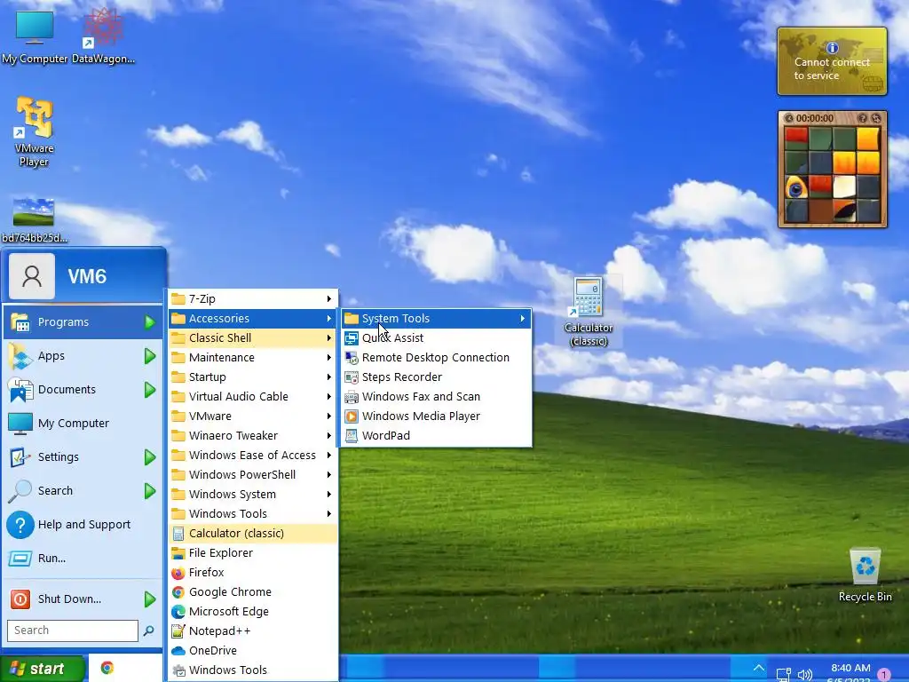
Task: Expand the Shut Down options arrow
Action: click(x=150, y=599)
